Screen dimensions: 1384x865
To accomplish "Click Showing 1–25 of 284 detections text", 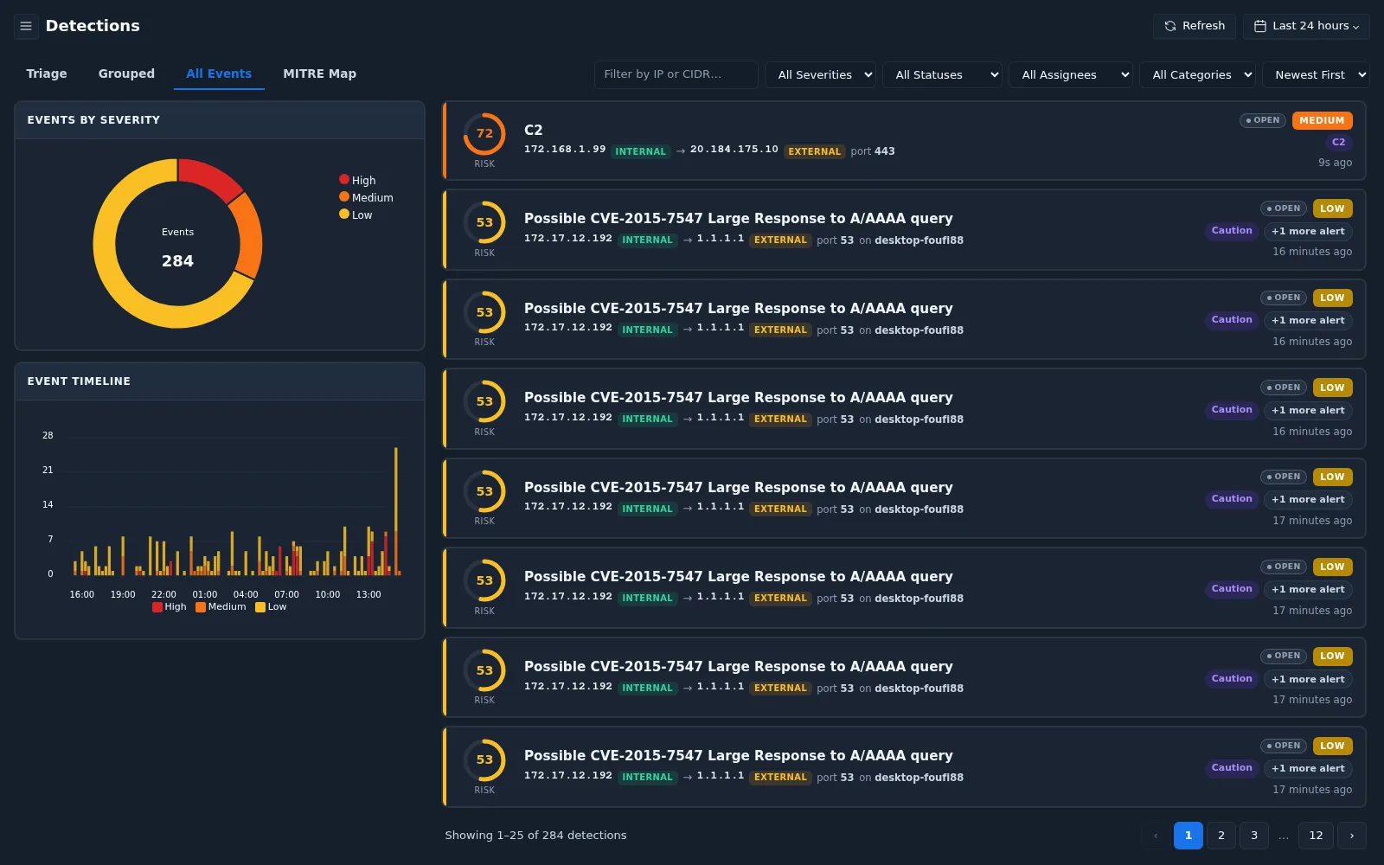I will [535, 836].
